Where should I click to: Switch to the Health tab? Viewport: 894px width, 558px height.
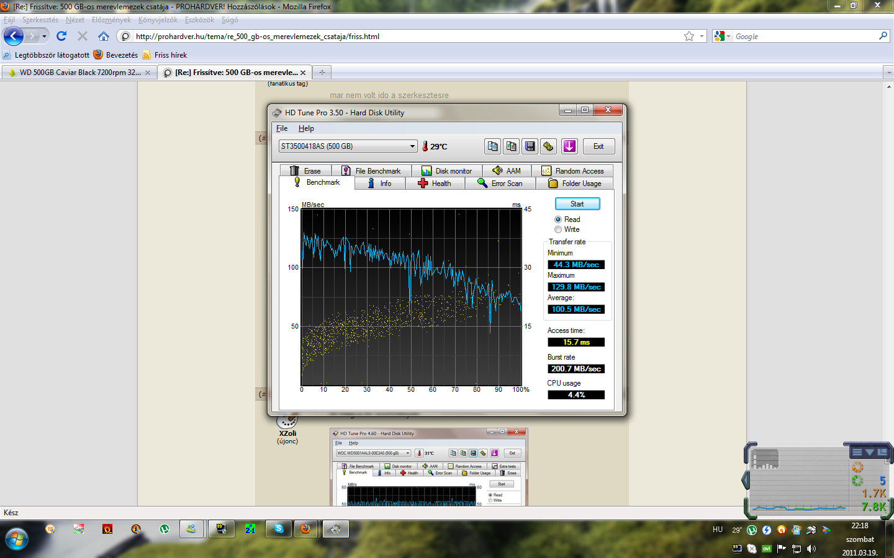point(435,184)
